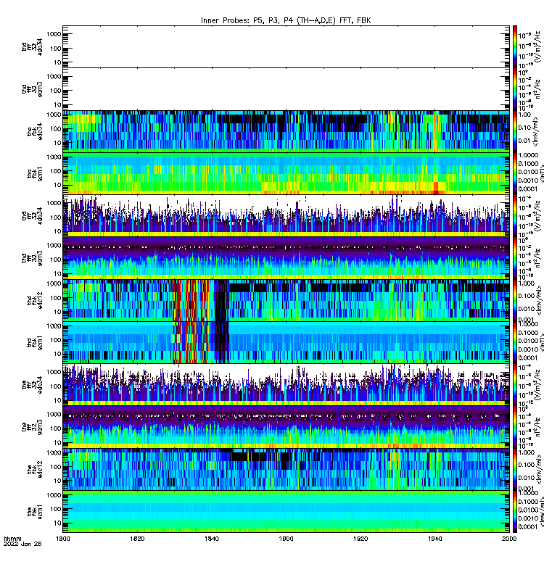Click the '1920' time axis label
Image resolution: width=544 pixels, height=580 pixels.
pos(360,539)
